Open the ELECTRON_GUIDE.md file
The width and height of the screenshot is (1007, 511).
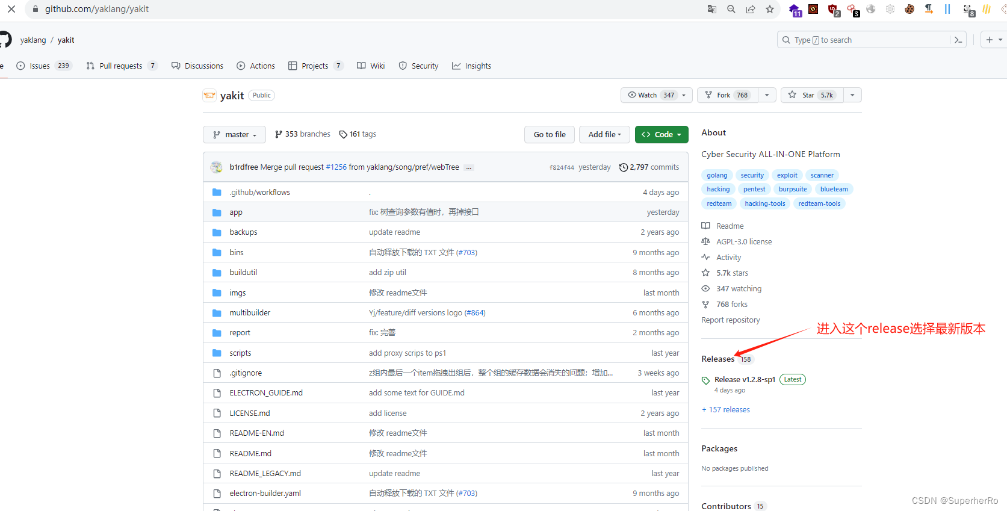(x=266, y=392)
